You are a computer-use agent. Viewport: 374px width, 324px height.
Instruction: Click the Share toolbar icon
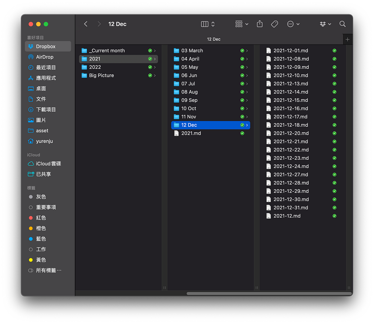point(260,24)
